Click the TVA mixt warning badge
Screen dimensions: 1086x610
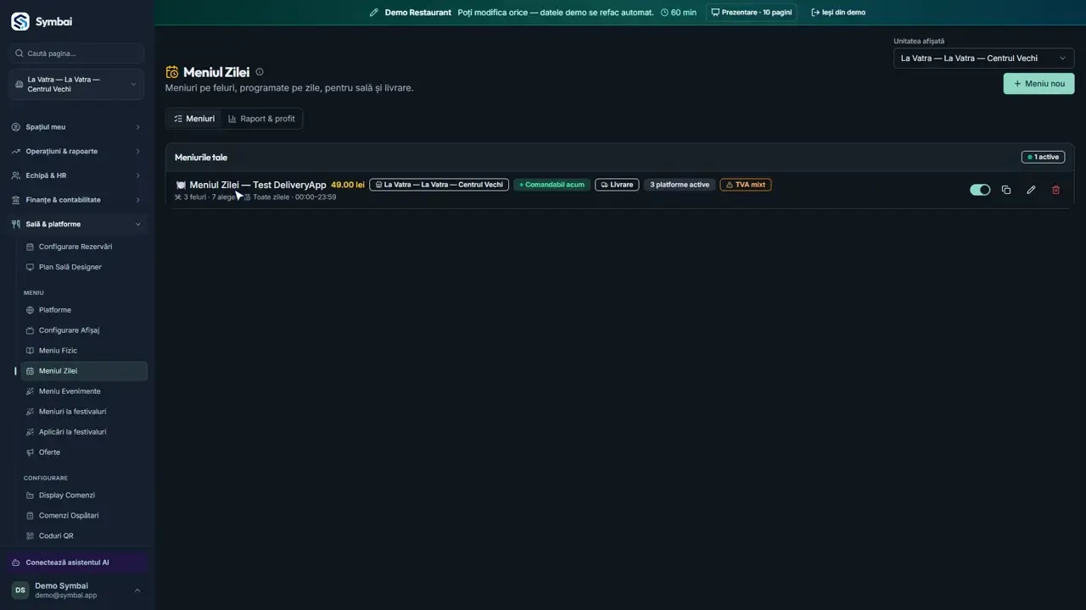746,185
